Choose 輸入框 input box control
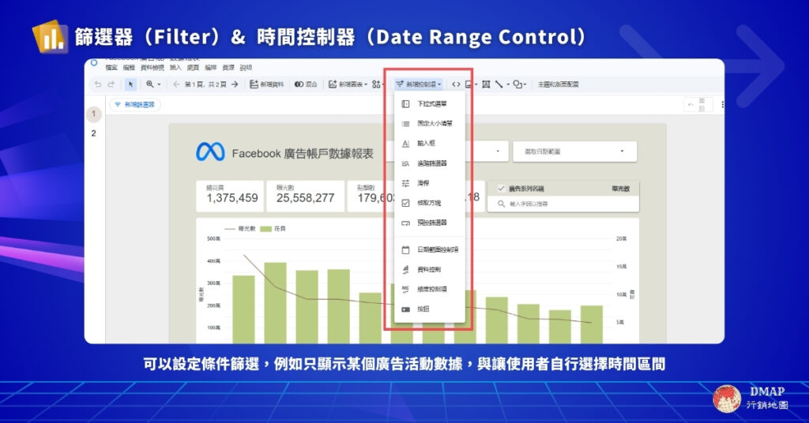 coord(429,144)
